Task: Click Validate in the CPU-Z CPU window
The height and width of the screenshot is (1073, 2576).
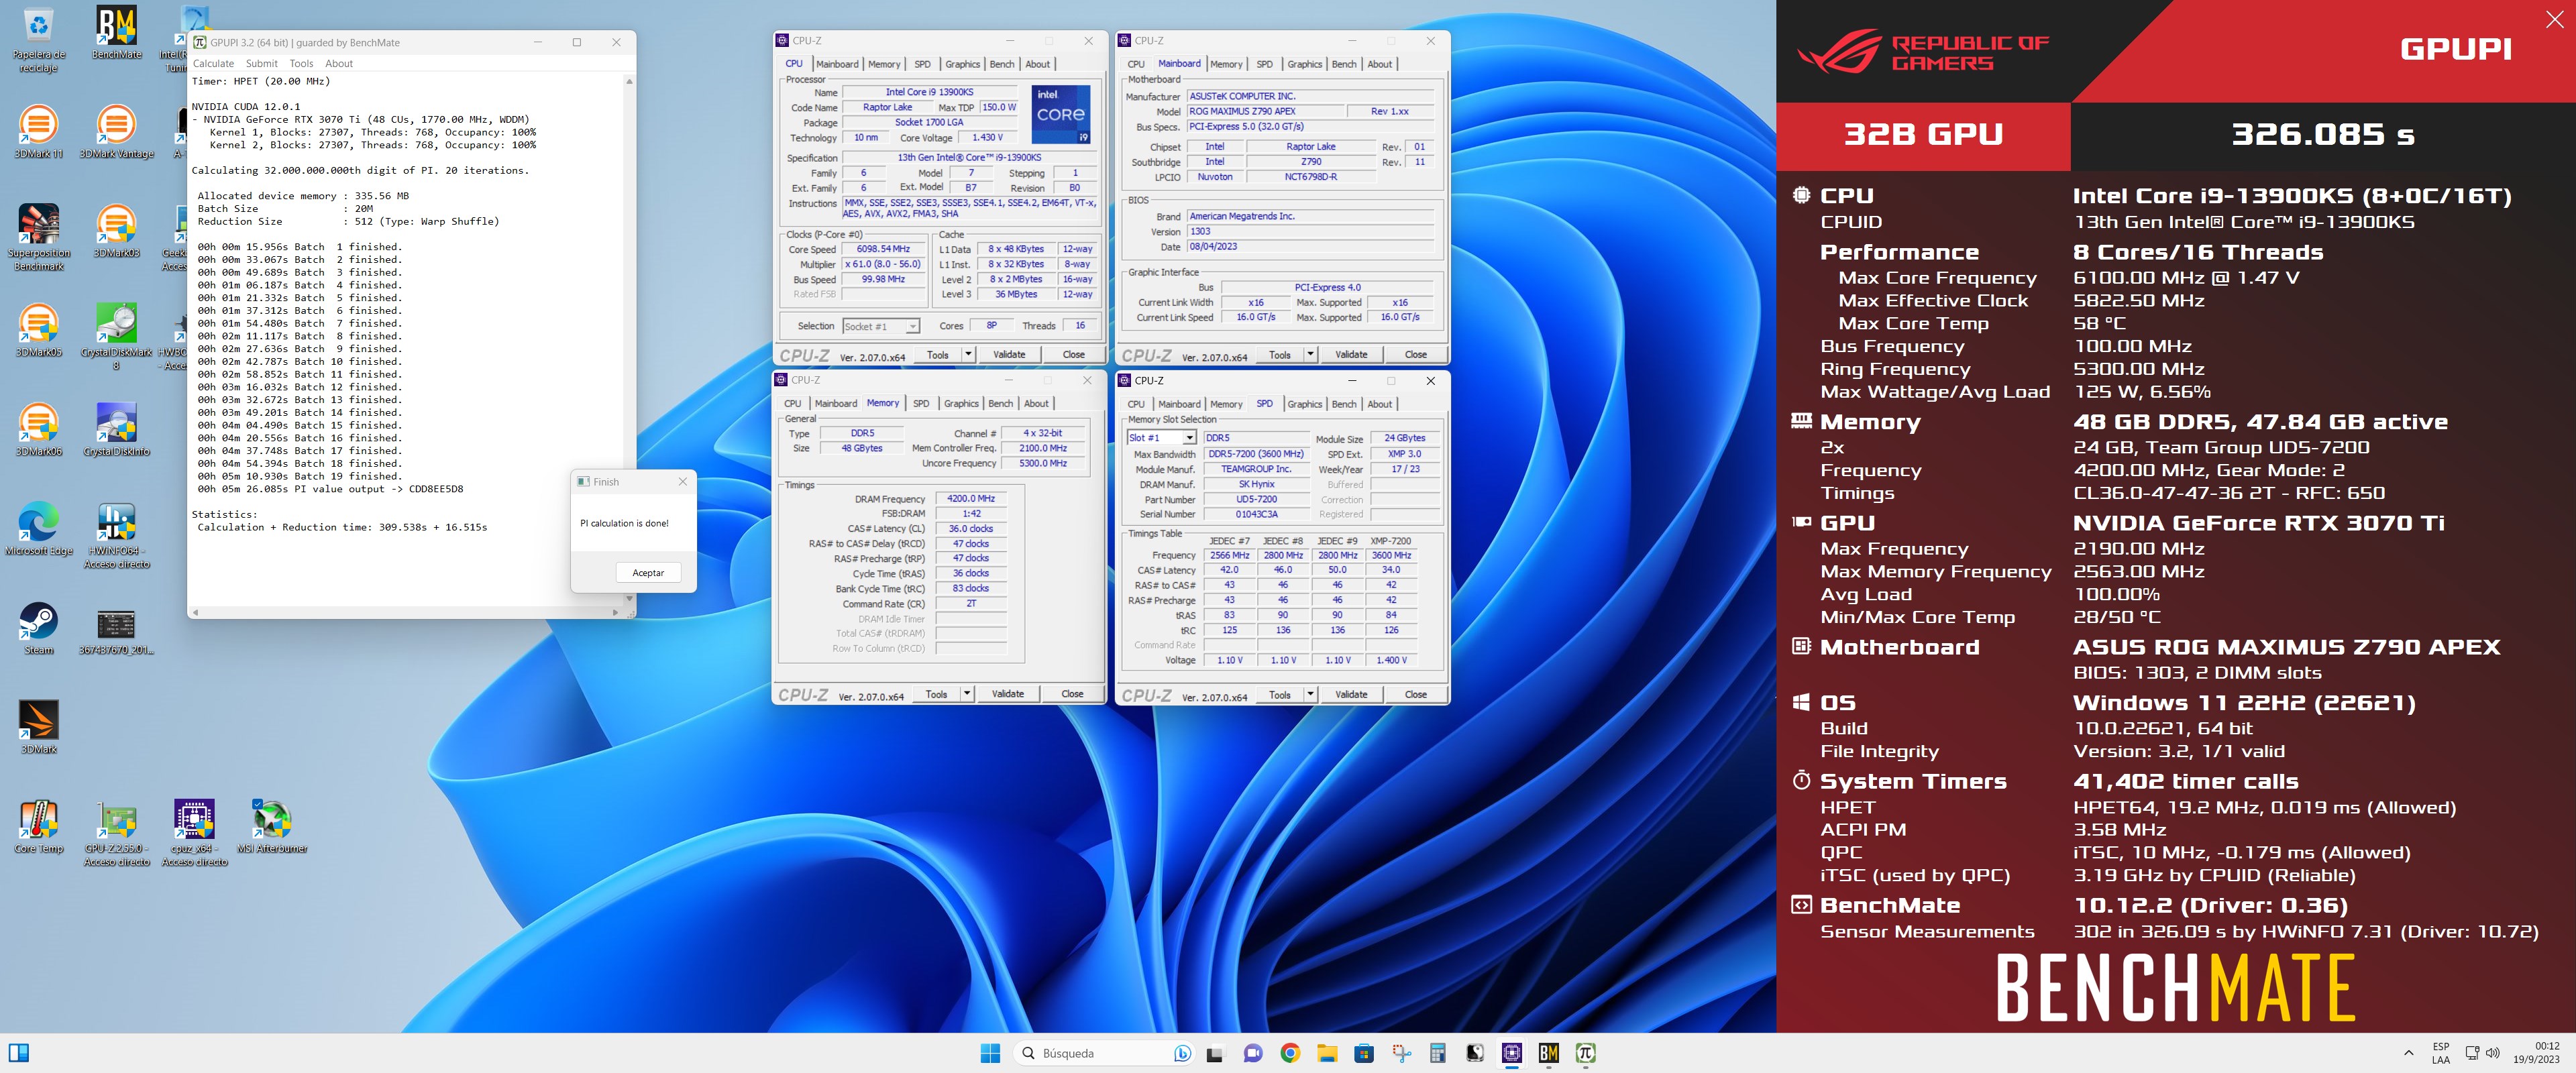Action: click(1009, 354)
